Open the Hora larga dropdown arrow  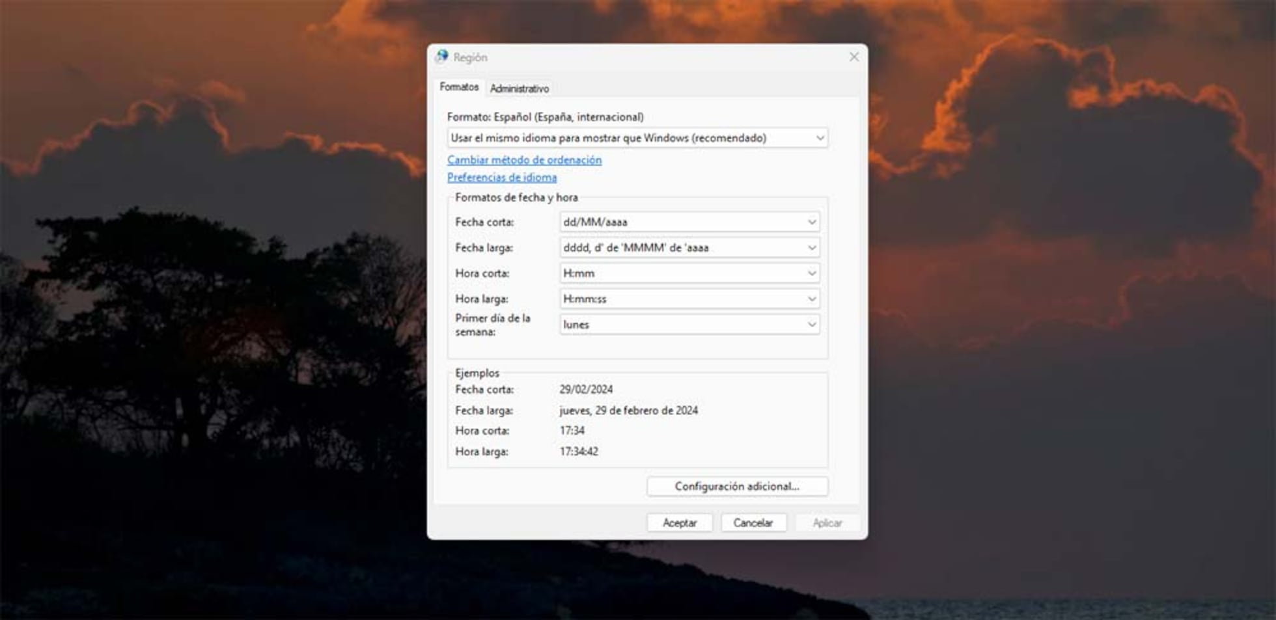coord(811,299)
